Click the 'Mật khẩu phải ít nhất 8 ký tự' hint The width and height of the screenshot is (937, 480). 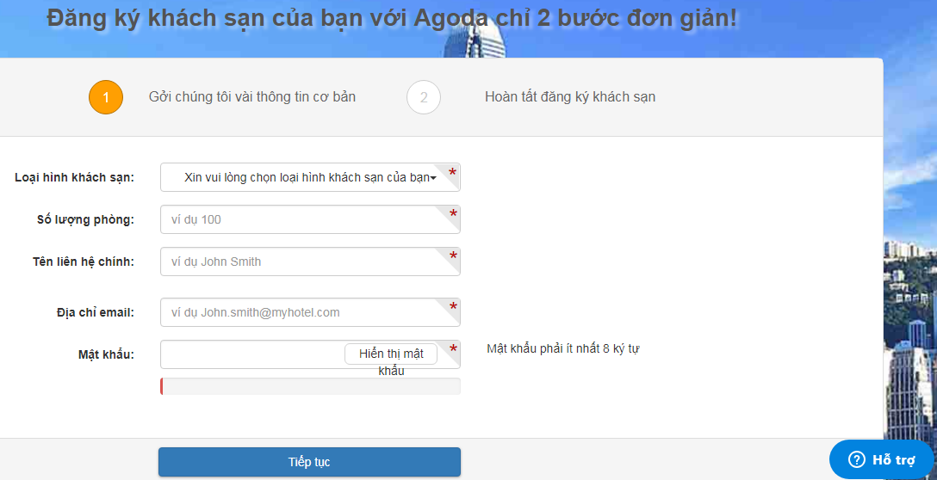[x=563, y=348]
